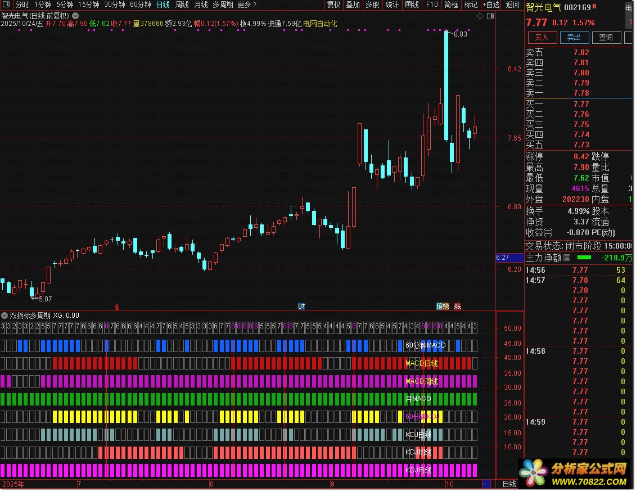The width and height of the screenshot is (636, 491).
Task: Click the stock code 002169
Action: coord(578,7)
